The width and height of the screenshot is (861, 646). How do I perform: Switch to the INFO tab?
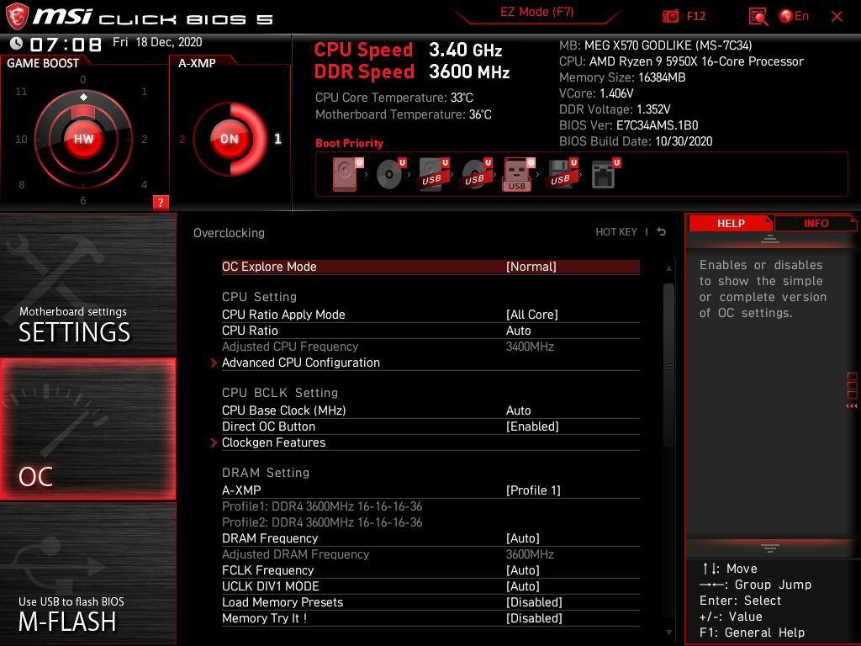point(816,223)
